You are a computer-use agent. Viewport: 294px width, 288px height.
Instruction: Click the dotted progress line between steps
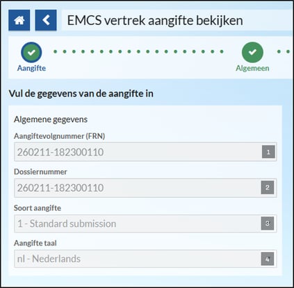tap(138, 51)
